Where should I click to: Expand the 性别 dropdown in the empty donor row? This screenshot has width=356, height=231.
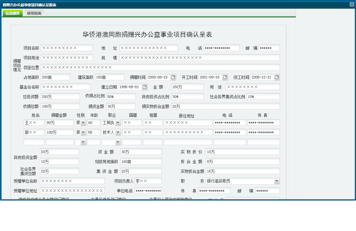tap(83, 142)
